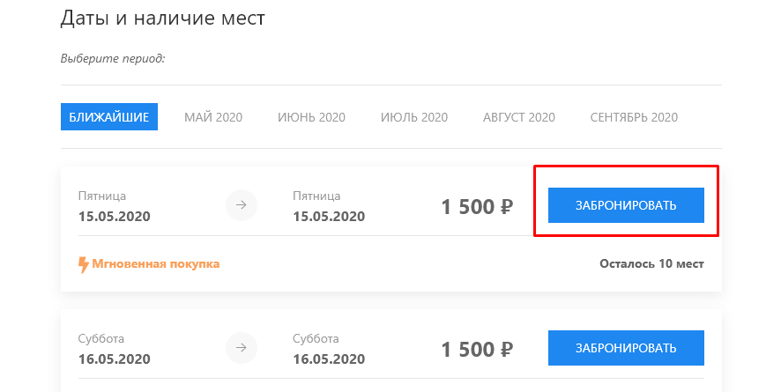Choose the ИЮЛЬ 2020 tab
The width and height of the screenshot is (781, 392).
coord(414,117)
